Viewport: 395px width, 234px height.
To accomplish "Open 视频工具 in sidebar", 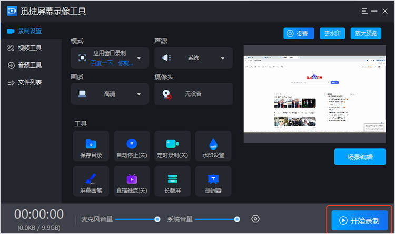I will tap(31, 48).
